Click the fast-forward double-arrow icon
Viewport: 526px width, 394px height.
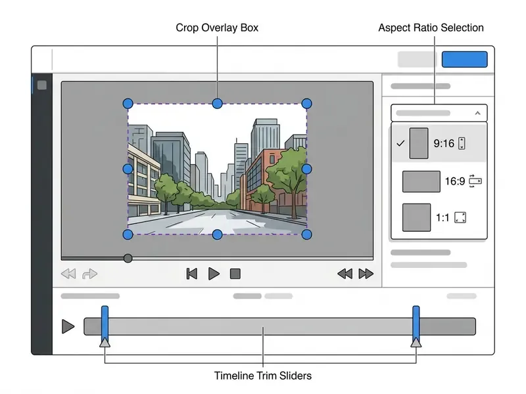tap(366, 274)
